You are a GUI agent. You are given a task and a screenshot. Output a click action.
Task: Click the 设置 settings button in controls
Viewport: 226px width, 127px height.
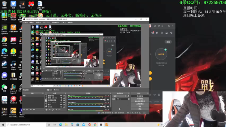[140, 106]
